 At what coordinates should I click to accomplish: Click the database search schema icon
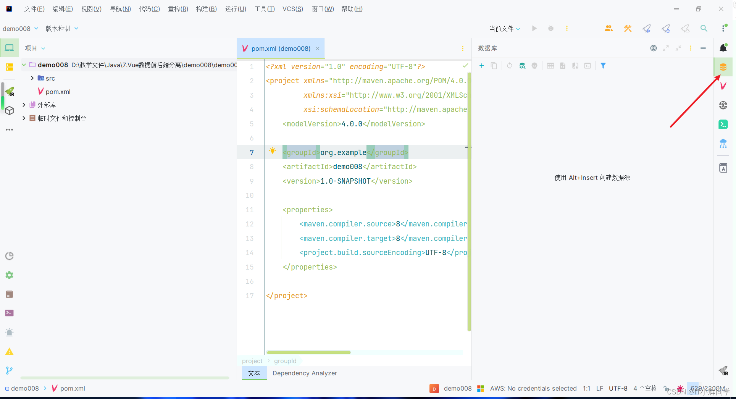522,66
